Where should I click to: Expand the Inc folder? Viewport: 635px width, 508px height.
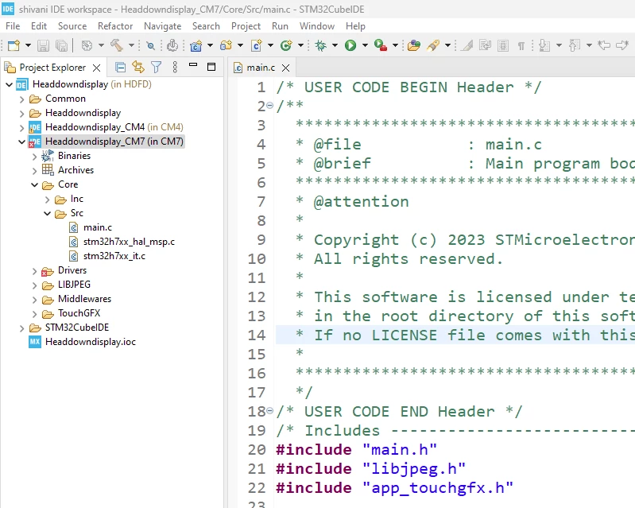click(47, 200)
